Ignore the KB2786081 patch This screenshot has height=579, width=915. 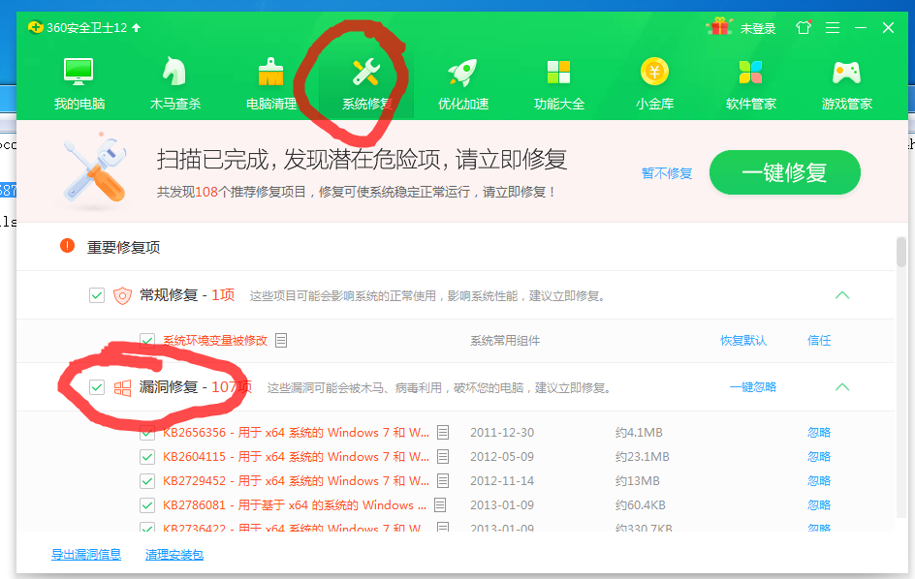pos(819,504)
